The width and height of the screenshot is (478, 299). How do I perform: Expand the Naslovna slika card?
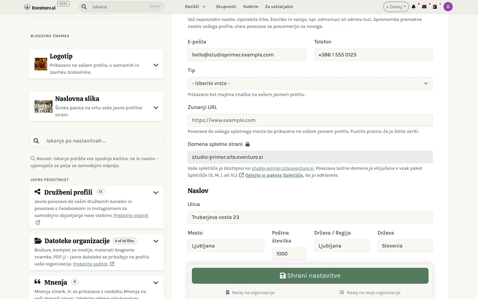[x=156, y=108]
